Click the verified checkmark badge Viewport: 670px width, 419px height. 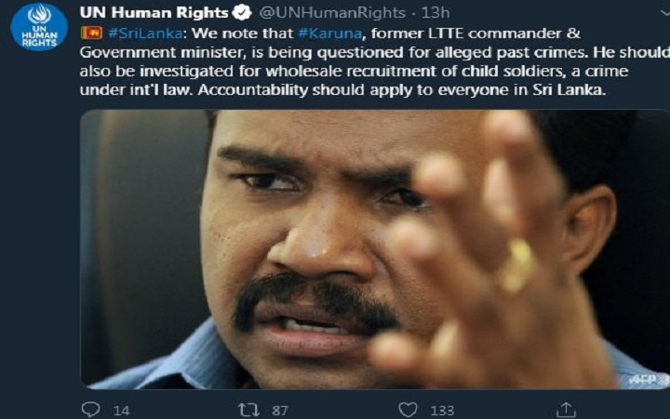pos(242,13)
